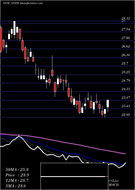Click the 50MA : 25.3 readout
Screen dimensions: 135x190
coord(17,170)
